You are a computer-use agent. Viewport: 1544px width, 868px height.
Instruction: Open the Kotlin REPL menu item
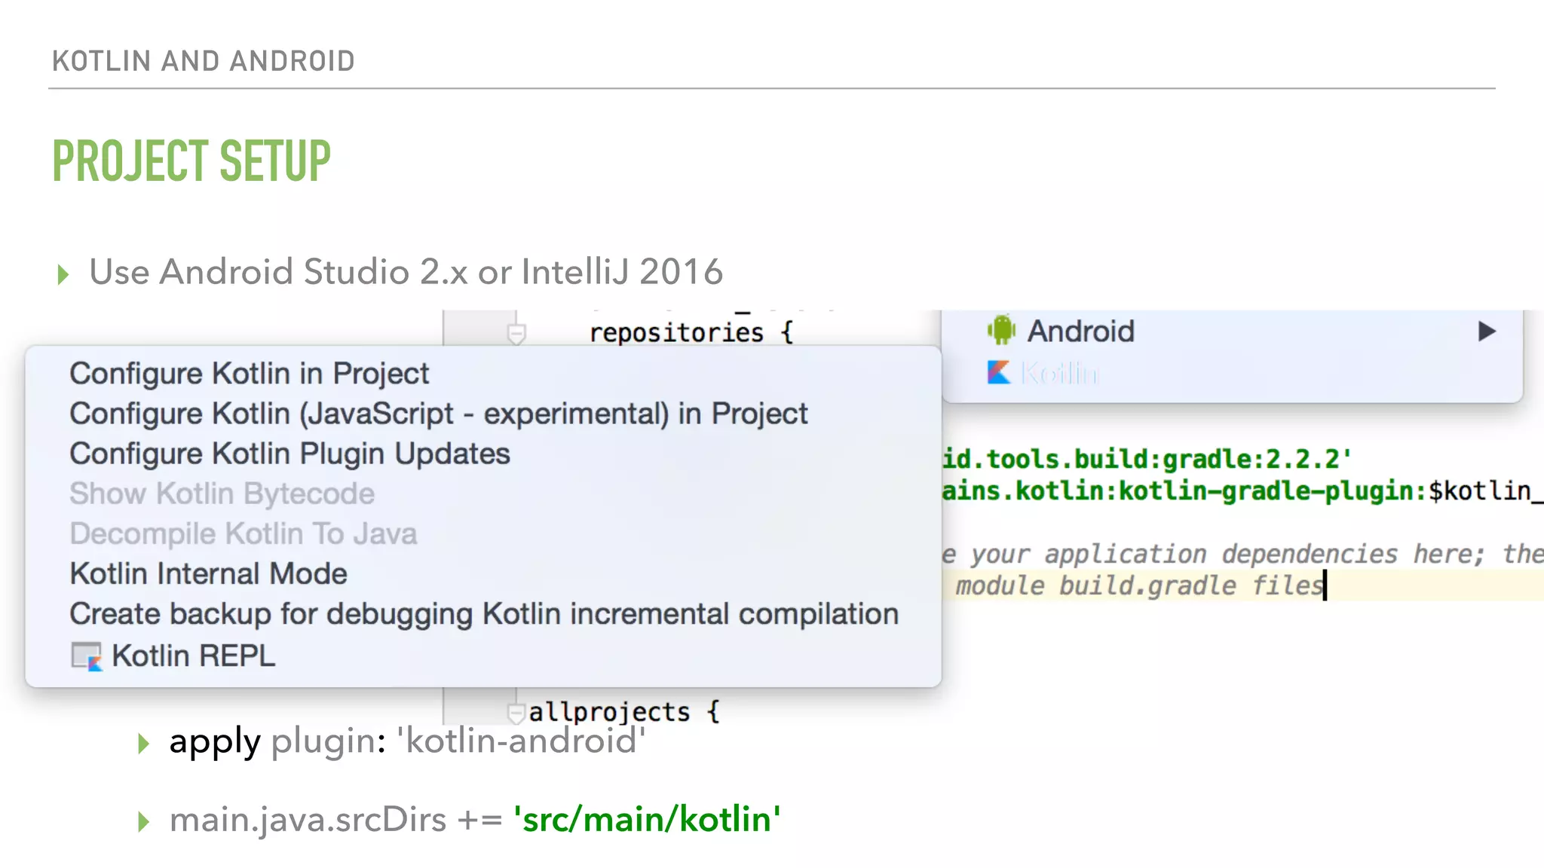pos(193,656)
